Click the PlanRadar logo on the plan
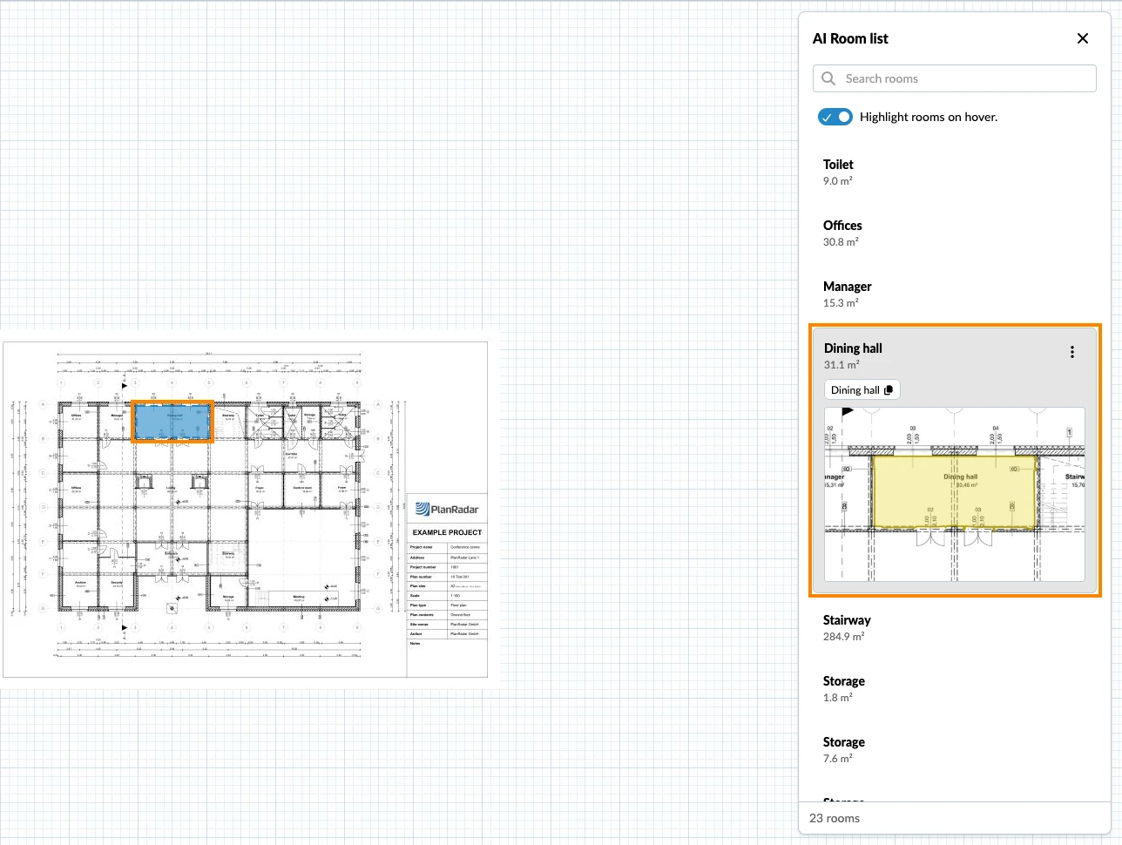This screenshot has width=1122, height=845. pyautogui.click(x=447, y=510)
